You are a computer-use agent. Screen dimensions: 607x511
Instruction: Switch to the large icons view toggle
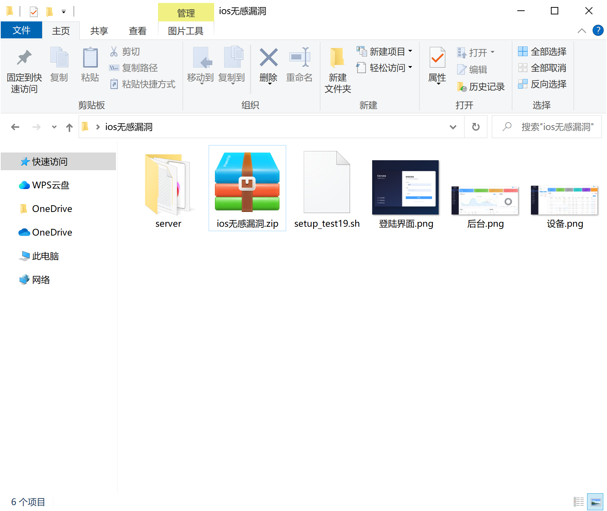click(595, 502)
